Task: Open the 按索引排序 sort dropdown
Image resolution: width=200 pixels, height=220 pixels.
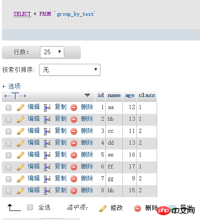Action: point(70,70)
